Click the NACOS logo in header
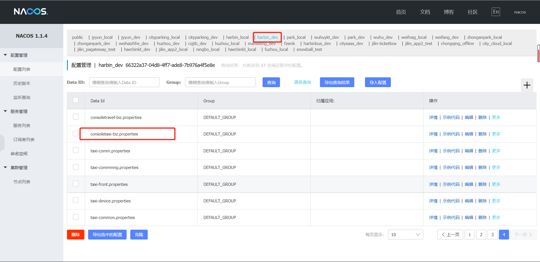 tap(31, 12)
